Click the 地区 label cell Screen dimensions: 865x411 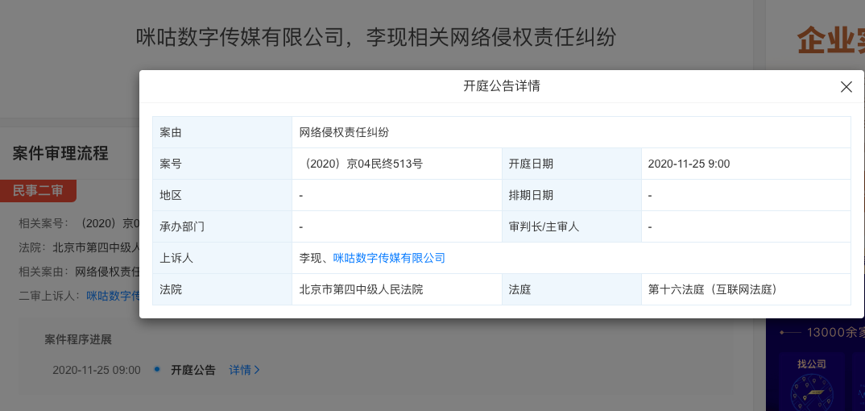(x=222, y=195)
